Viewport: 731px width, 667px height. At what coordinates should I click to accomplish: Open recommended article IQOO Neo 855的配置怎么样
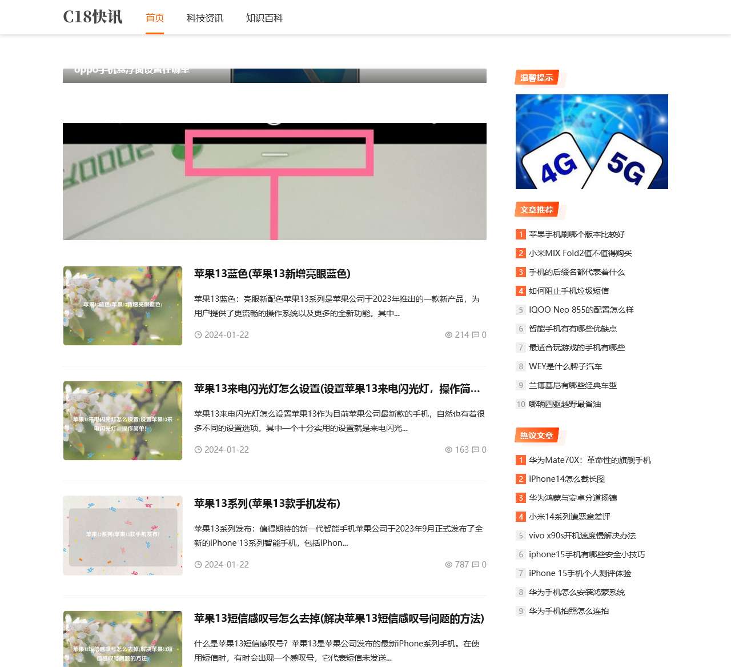pyautogui.click(x=581, y=310)
